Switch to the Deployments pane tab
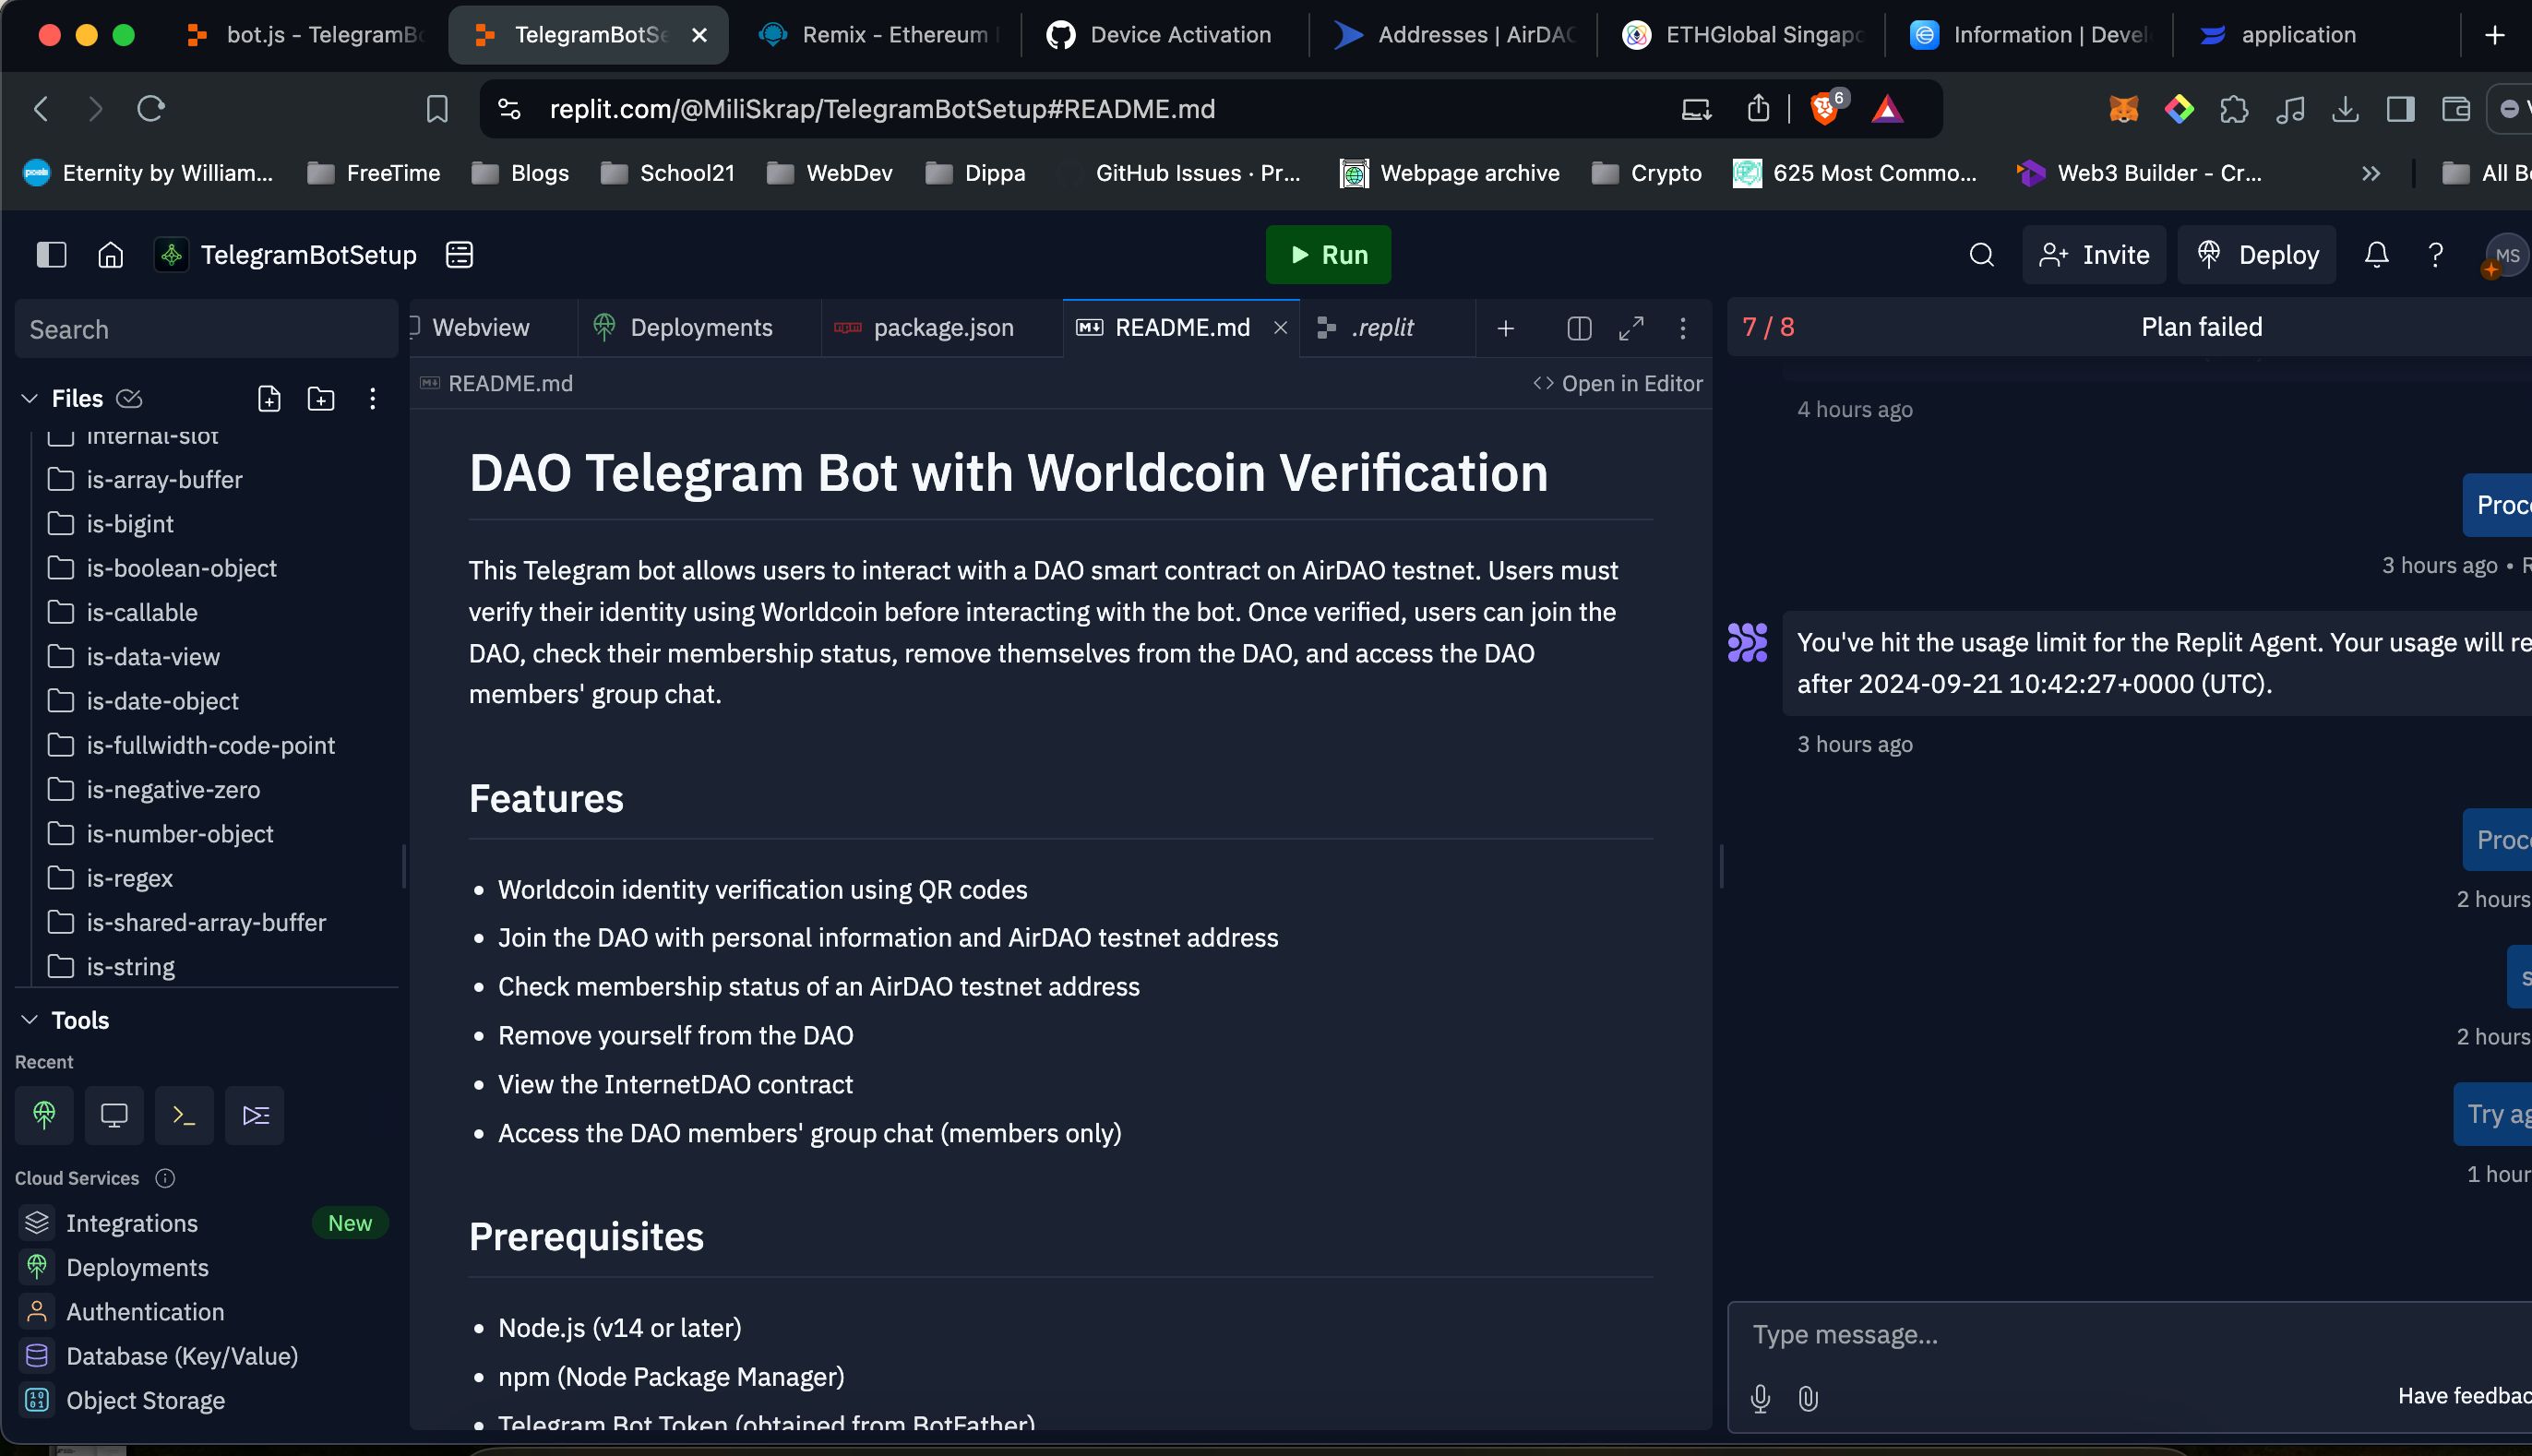Image resolution: width=2532 pixels, height=1456 pixels. (700, 328)
